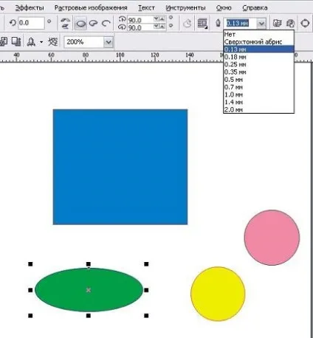
Task: Open the Эффекты menu
Action: pos(30,8)
